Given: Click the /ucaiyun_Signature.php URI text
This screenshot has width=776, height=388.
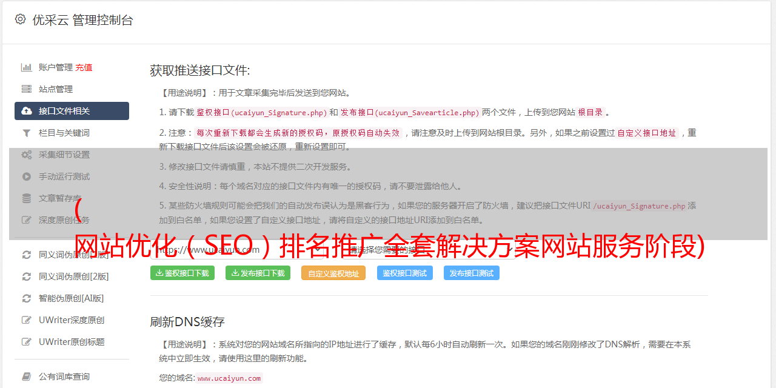Looking at the screenshot, I should 639,206.
